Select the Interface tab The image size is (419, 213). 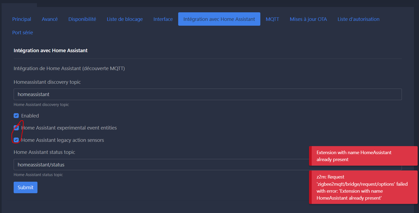tap(163, 19)
